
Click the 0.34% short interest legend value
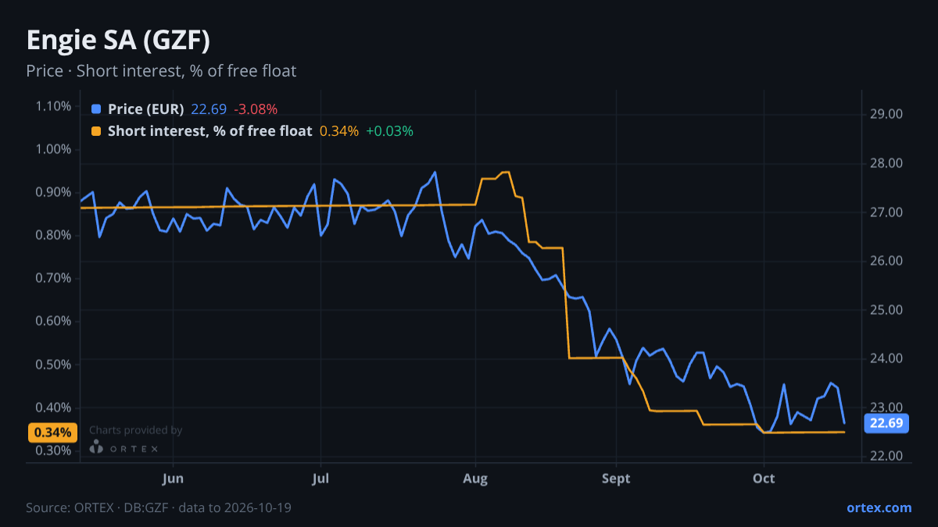point(339,131)
